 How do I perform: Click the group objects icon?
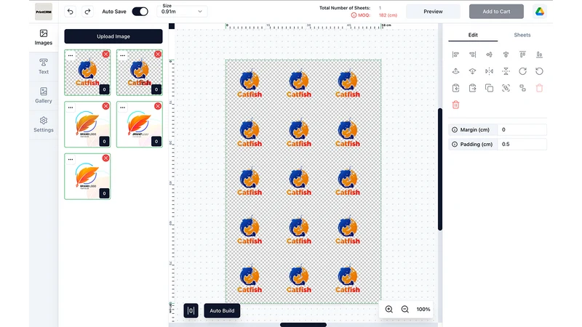506,88
